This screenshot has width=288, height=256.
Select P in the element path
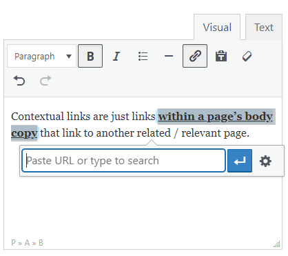[14, 243]
